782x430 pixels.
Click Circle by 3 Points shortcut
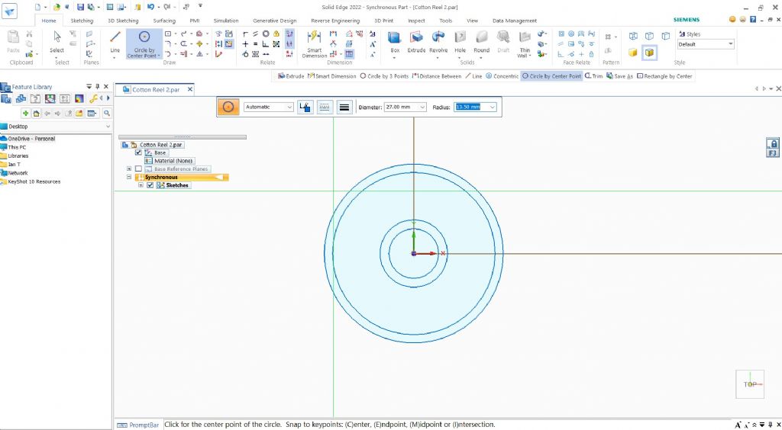(384, 76)
